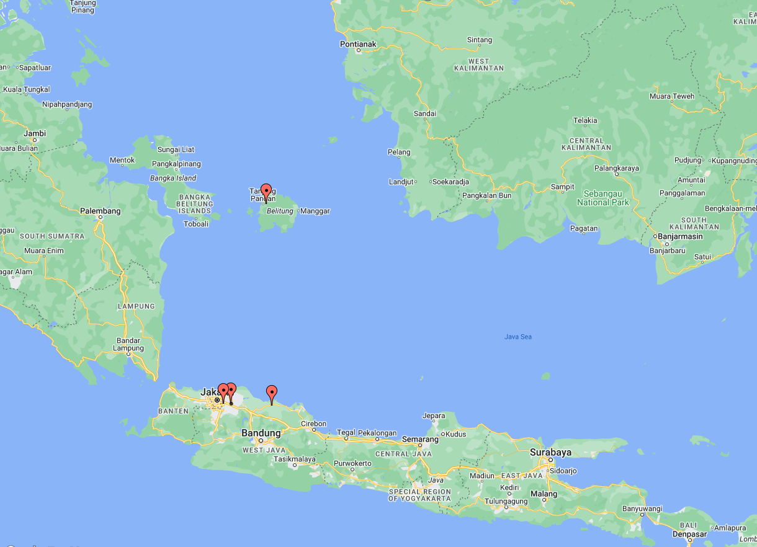
Task: Select the Bandar Lampung label
Action: click(x=128, y=344)
